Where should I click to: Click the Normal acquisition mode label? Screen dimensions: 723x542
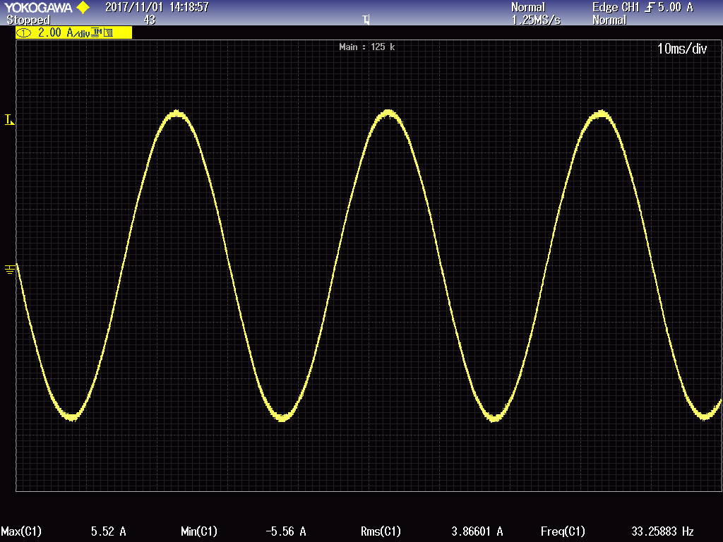(528, 7)
